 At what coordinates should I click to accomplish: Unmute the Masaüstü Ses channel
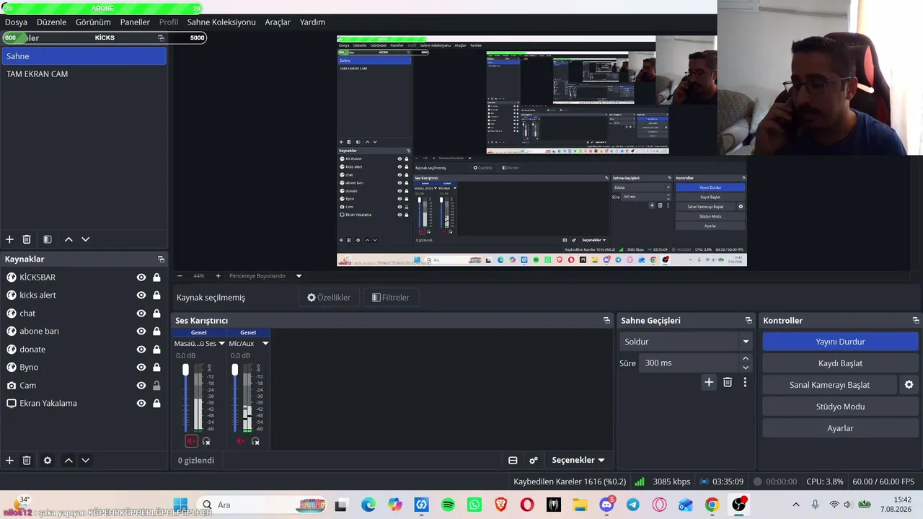[191, 441]
